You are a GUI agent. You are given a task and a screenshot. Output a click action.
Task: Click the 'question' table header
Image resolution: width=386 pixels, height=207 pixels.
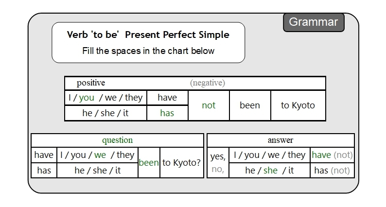(x=117, y=140)
